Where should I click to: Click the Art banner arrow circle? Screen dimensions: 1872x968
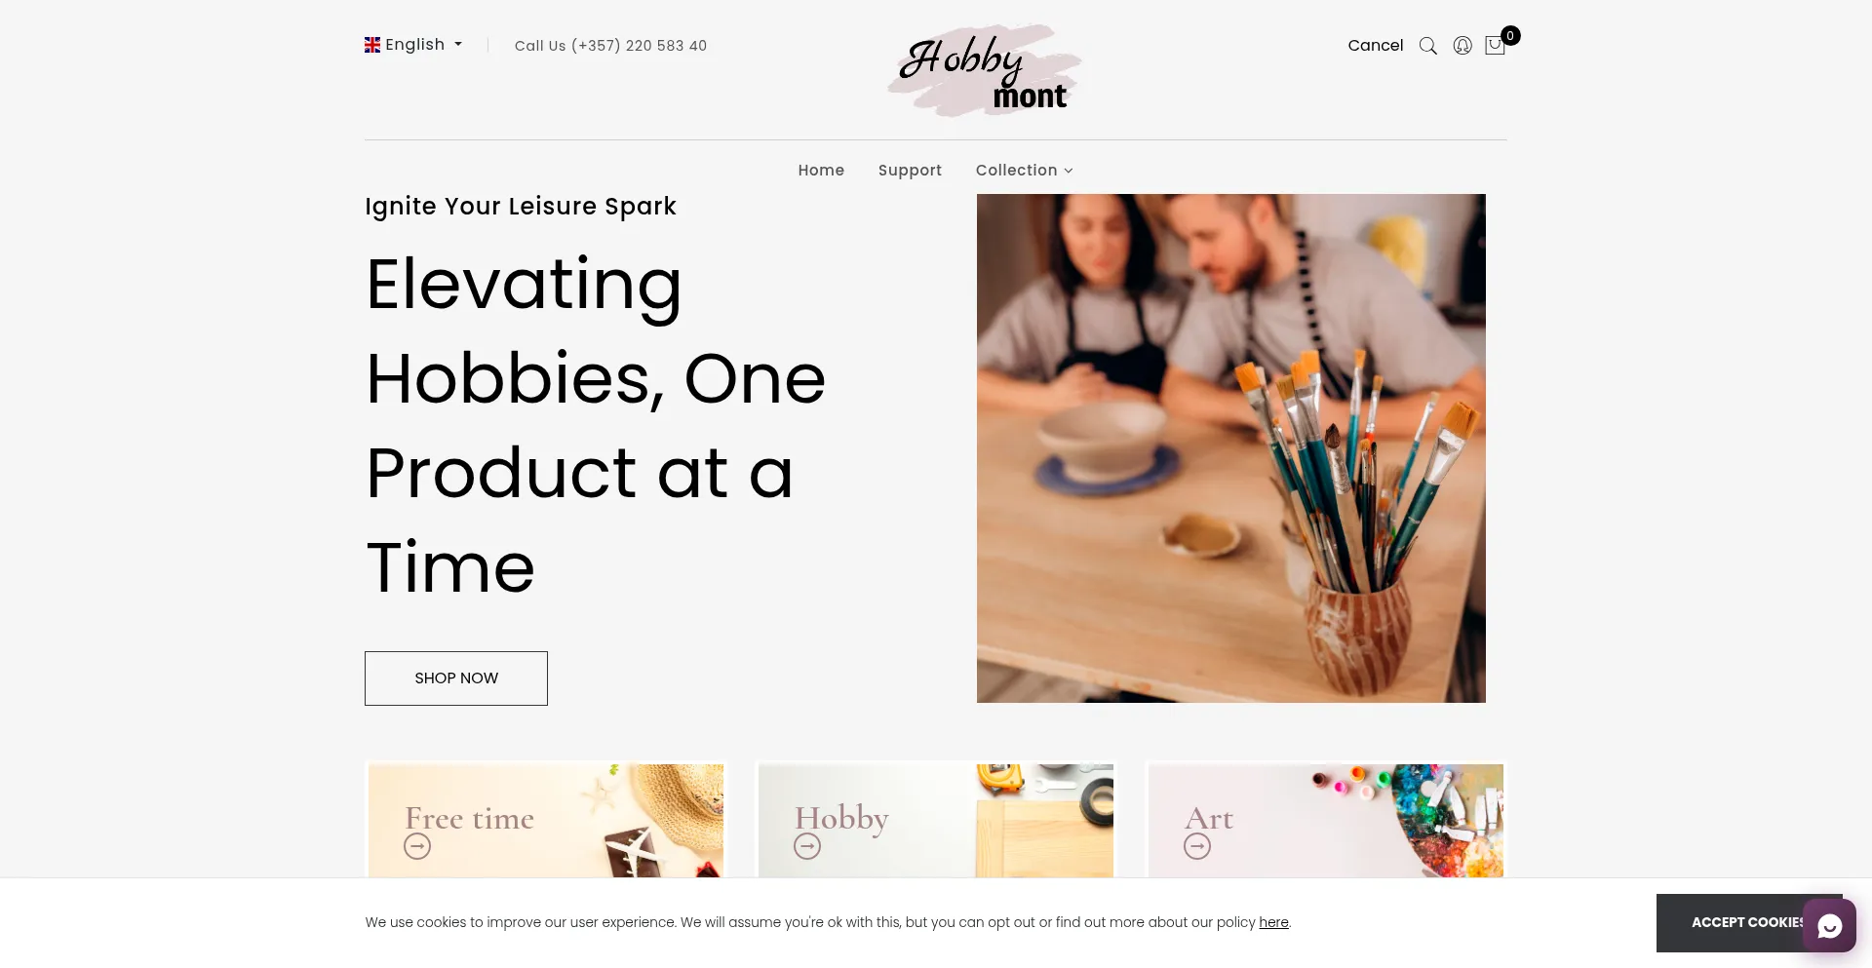click(x=1197, y=846)
